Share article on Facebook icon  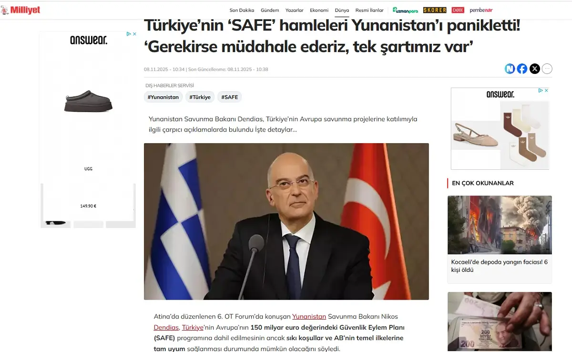pyautogui.click(x=522, y=69)
